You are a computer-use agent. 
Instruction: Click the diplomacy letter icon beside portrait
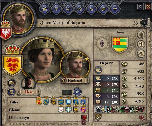point(11,83)
